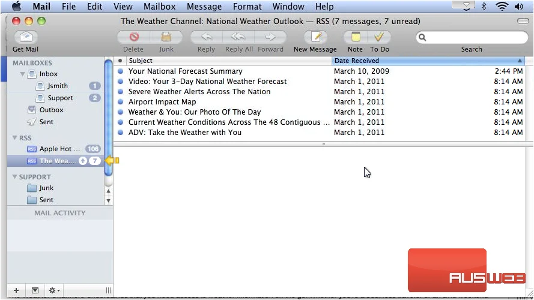Click the sidebar scroll up arrow
The height and width of the screenshot is (300, 534).
108,191
